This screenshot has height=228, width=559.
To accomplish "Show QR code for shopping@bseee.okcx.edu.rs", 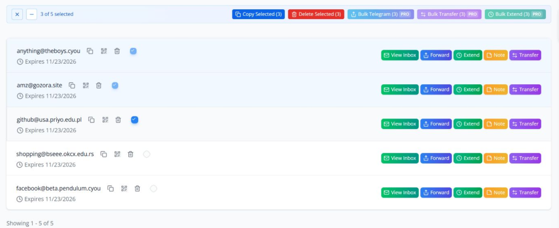I will (117, 154).
